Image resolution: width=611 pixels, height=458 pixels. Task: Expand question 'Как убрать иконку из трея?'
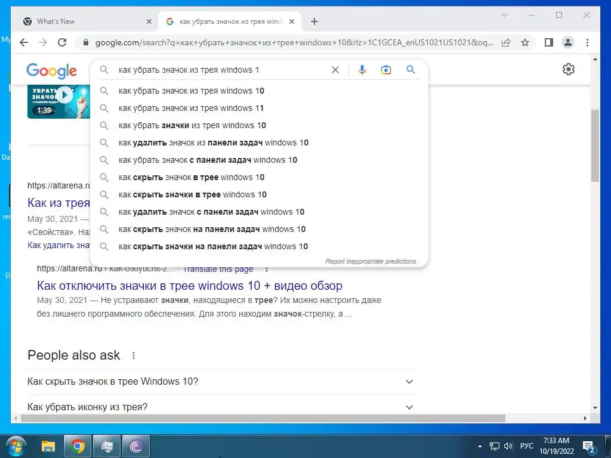pyautogui.click(x=221, y=407)
